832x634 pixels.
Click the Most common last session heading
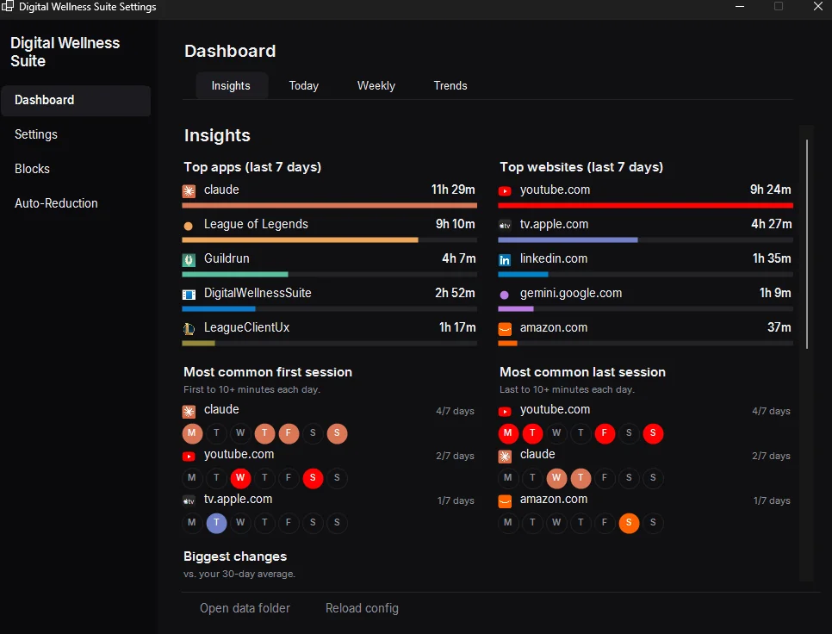(x=582, y=372)
